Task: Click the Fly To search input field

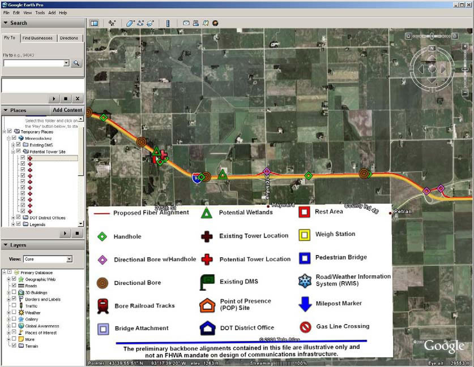Action: coord(35,63)
